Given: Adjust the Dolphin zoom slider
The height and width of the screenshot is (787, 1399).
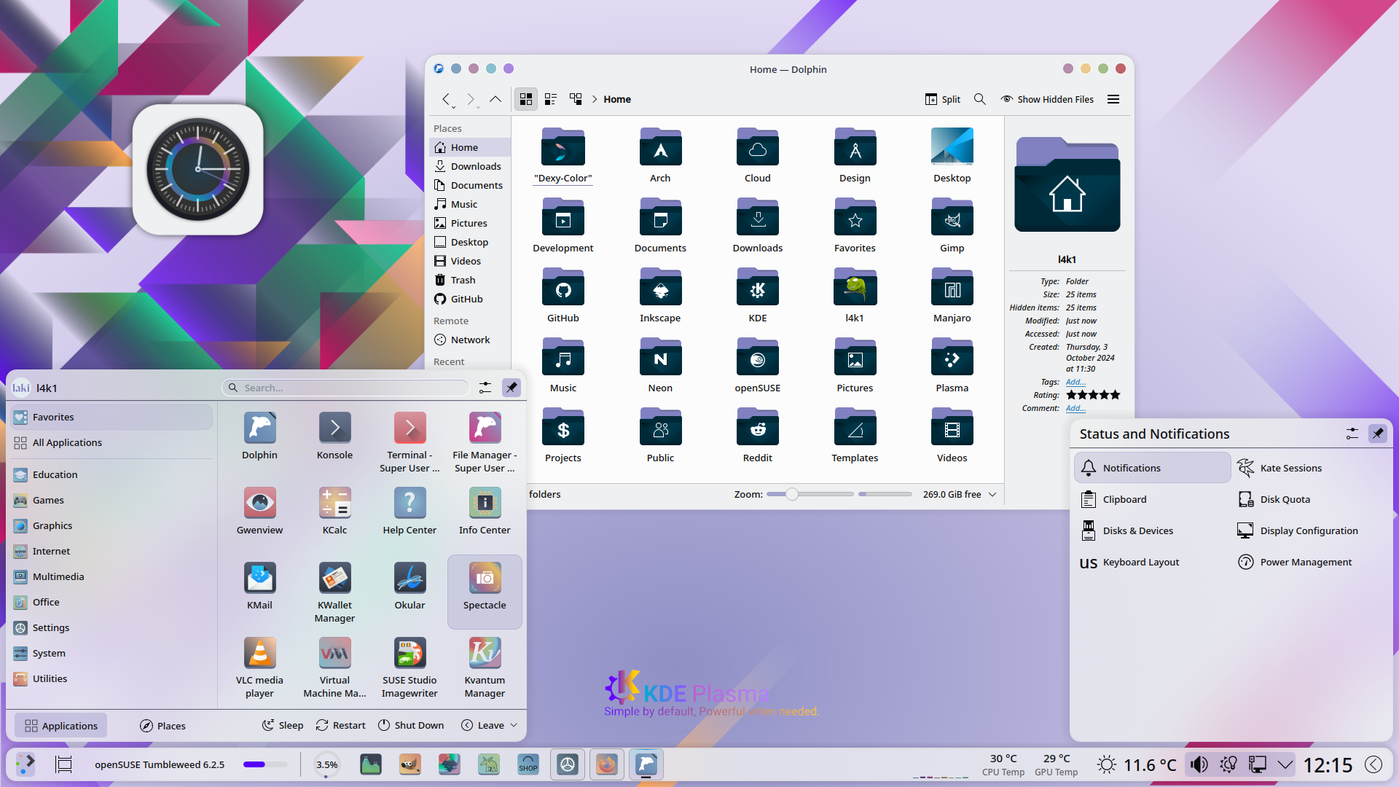Looking at the screenshot, I should coord(792,494).
